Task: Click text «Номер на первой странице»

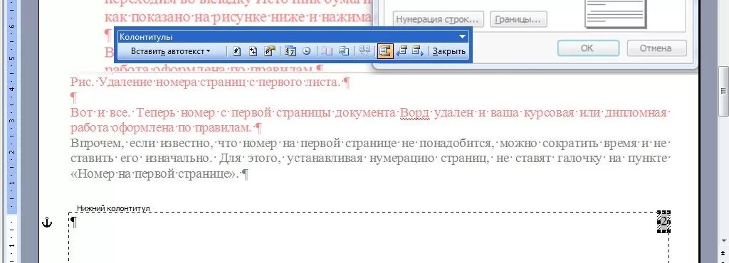Action: click(154, 174)
